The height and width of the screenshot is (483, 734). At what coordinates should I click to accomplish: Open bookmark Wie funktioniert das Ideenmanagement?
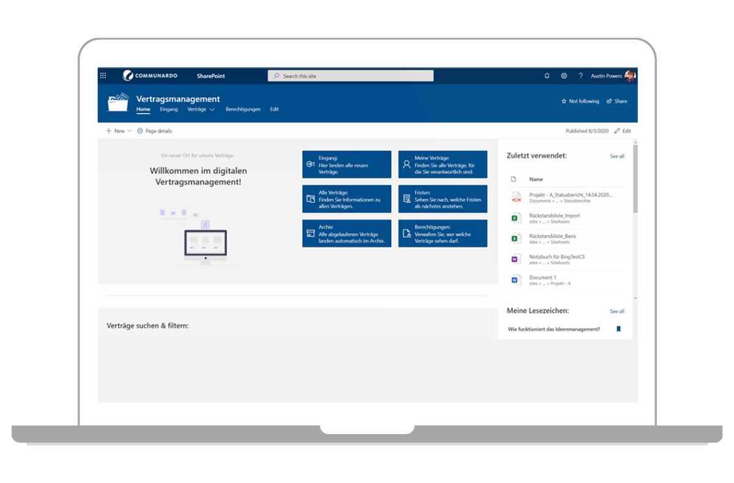[554, 329]
